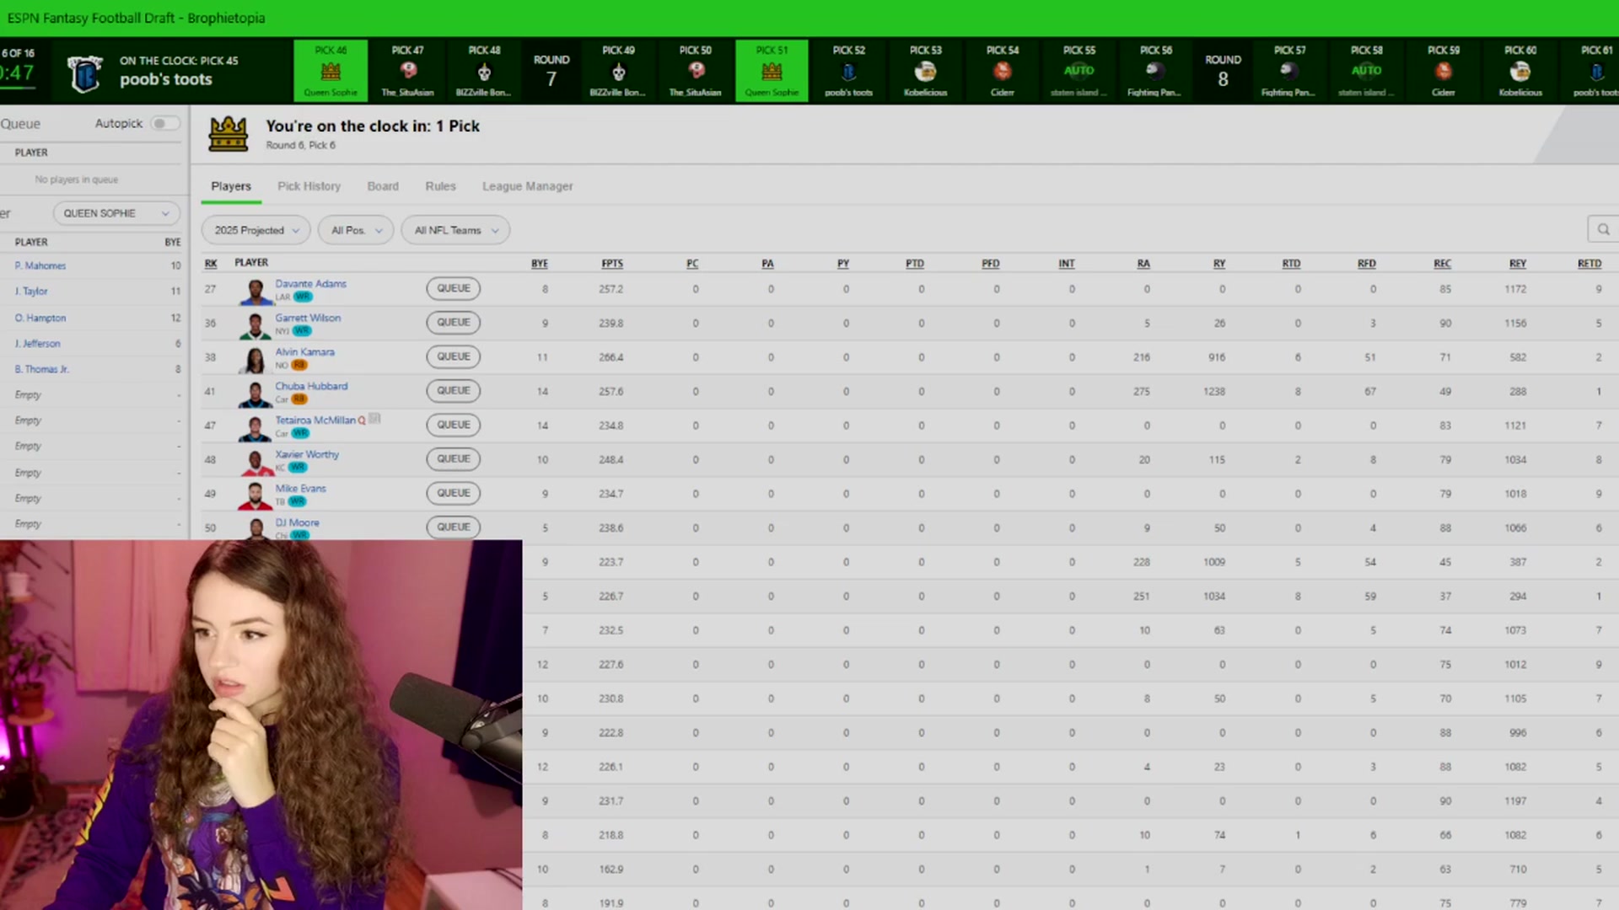Sort table by REY column header
The height and width of the screenshot is (910, 1619).
click(1518, 264)
